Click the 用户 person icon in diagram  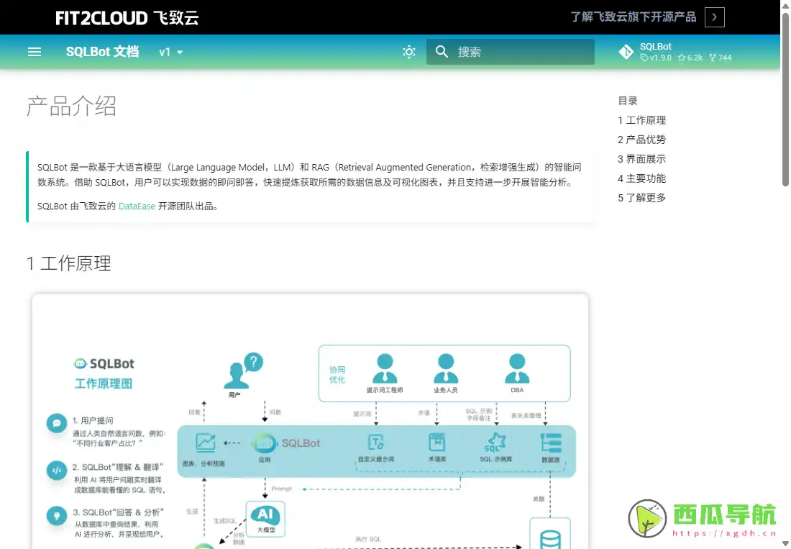point(236,376)
